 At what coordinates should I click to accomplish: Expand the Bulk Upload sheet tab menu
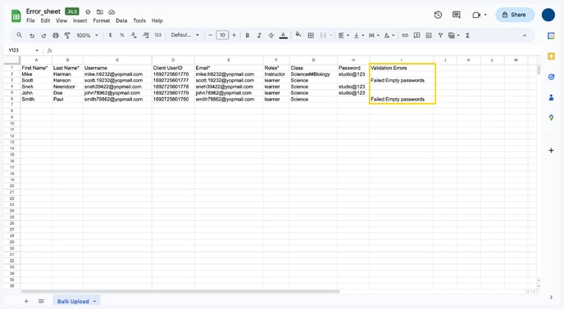(x=94, y=301)
